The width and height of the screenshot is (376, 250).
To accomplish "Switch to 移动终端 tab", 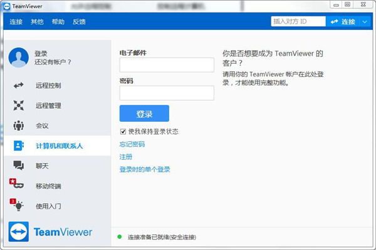I will tap(58, 186).
